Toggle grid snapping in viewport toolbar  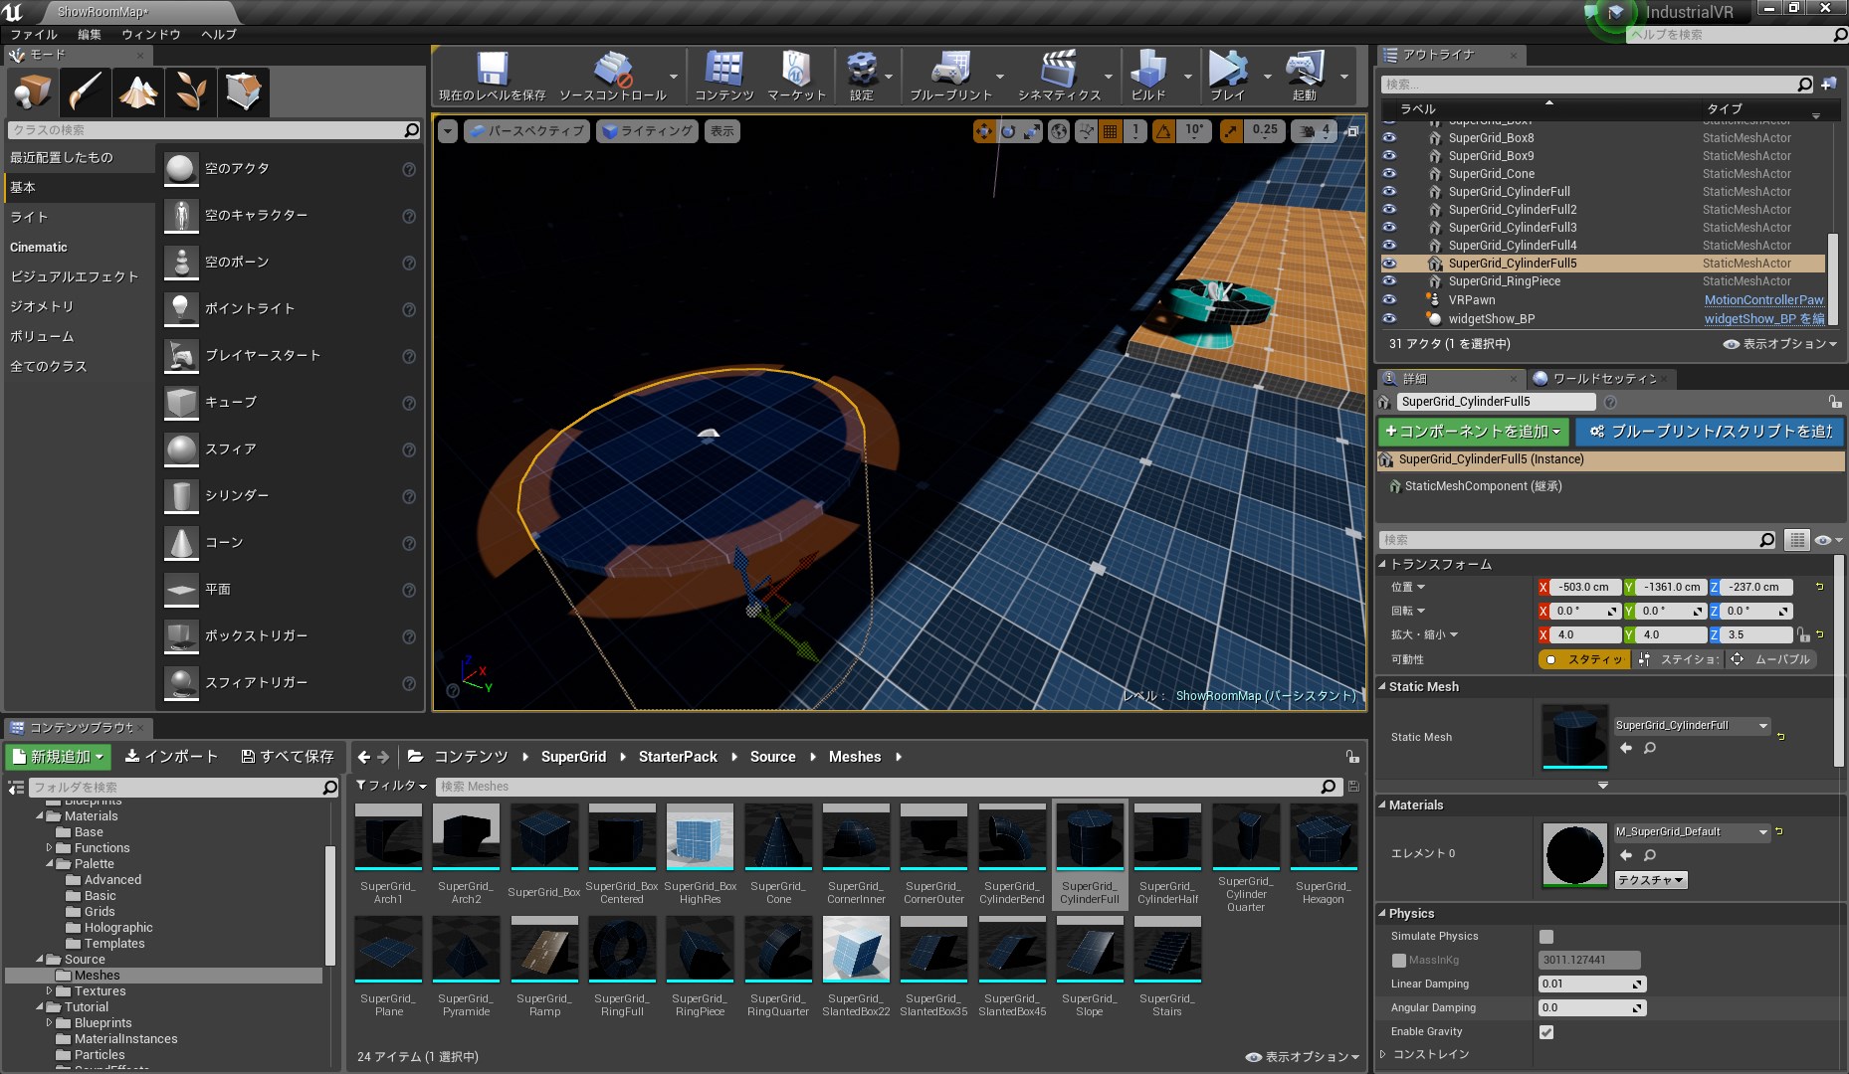click(1111, 131)
